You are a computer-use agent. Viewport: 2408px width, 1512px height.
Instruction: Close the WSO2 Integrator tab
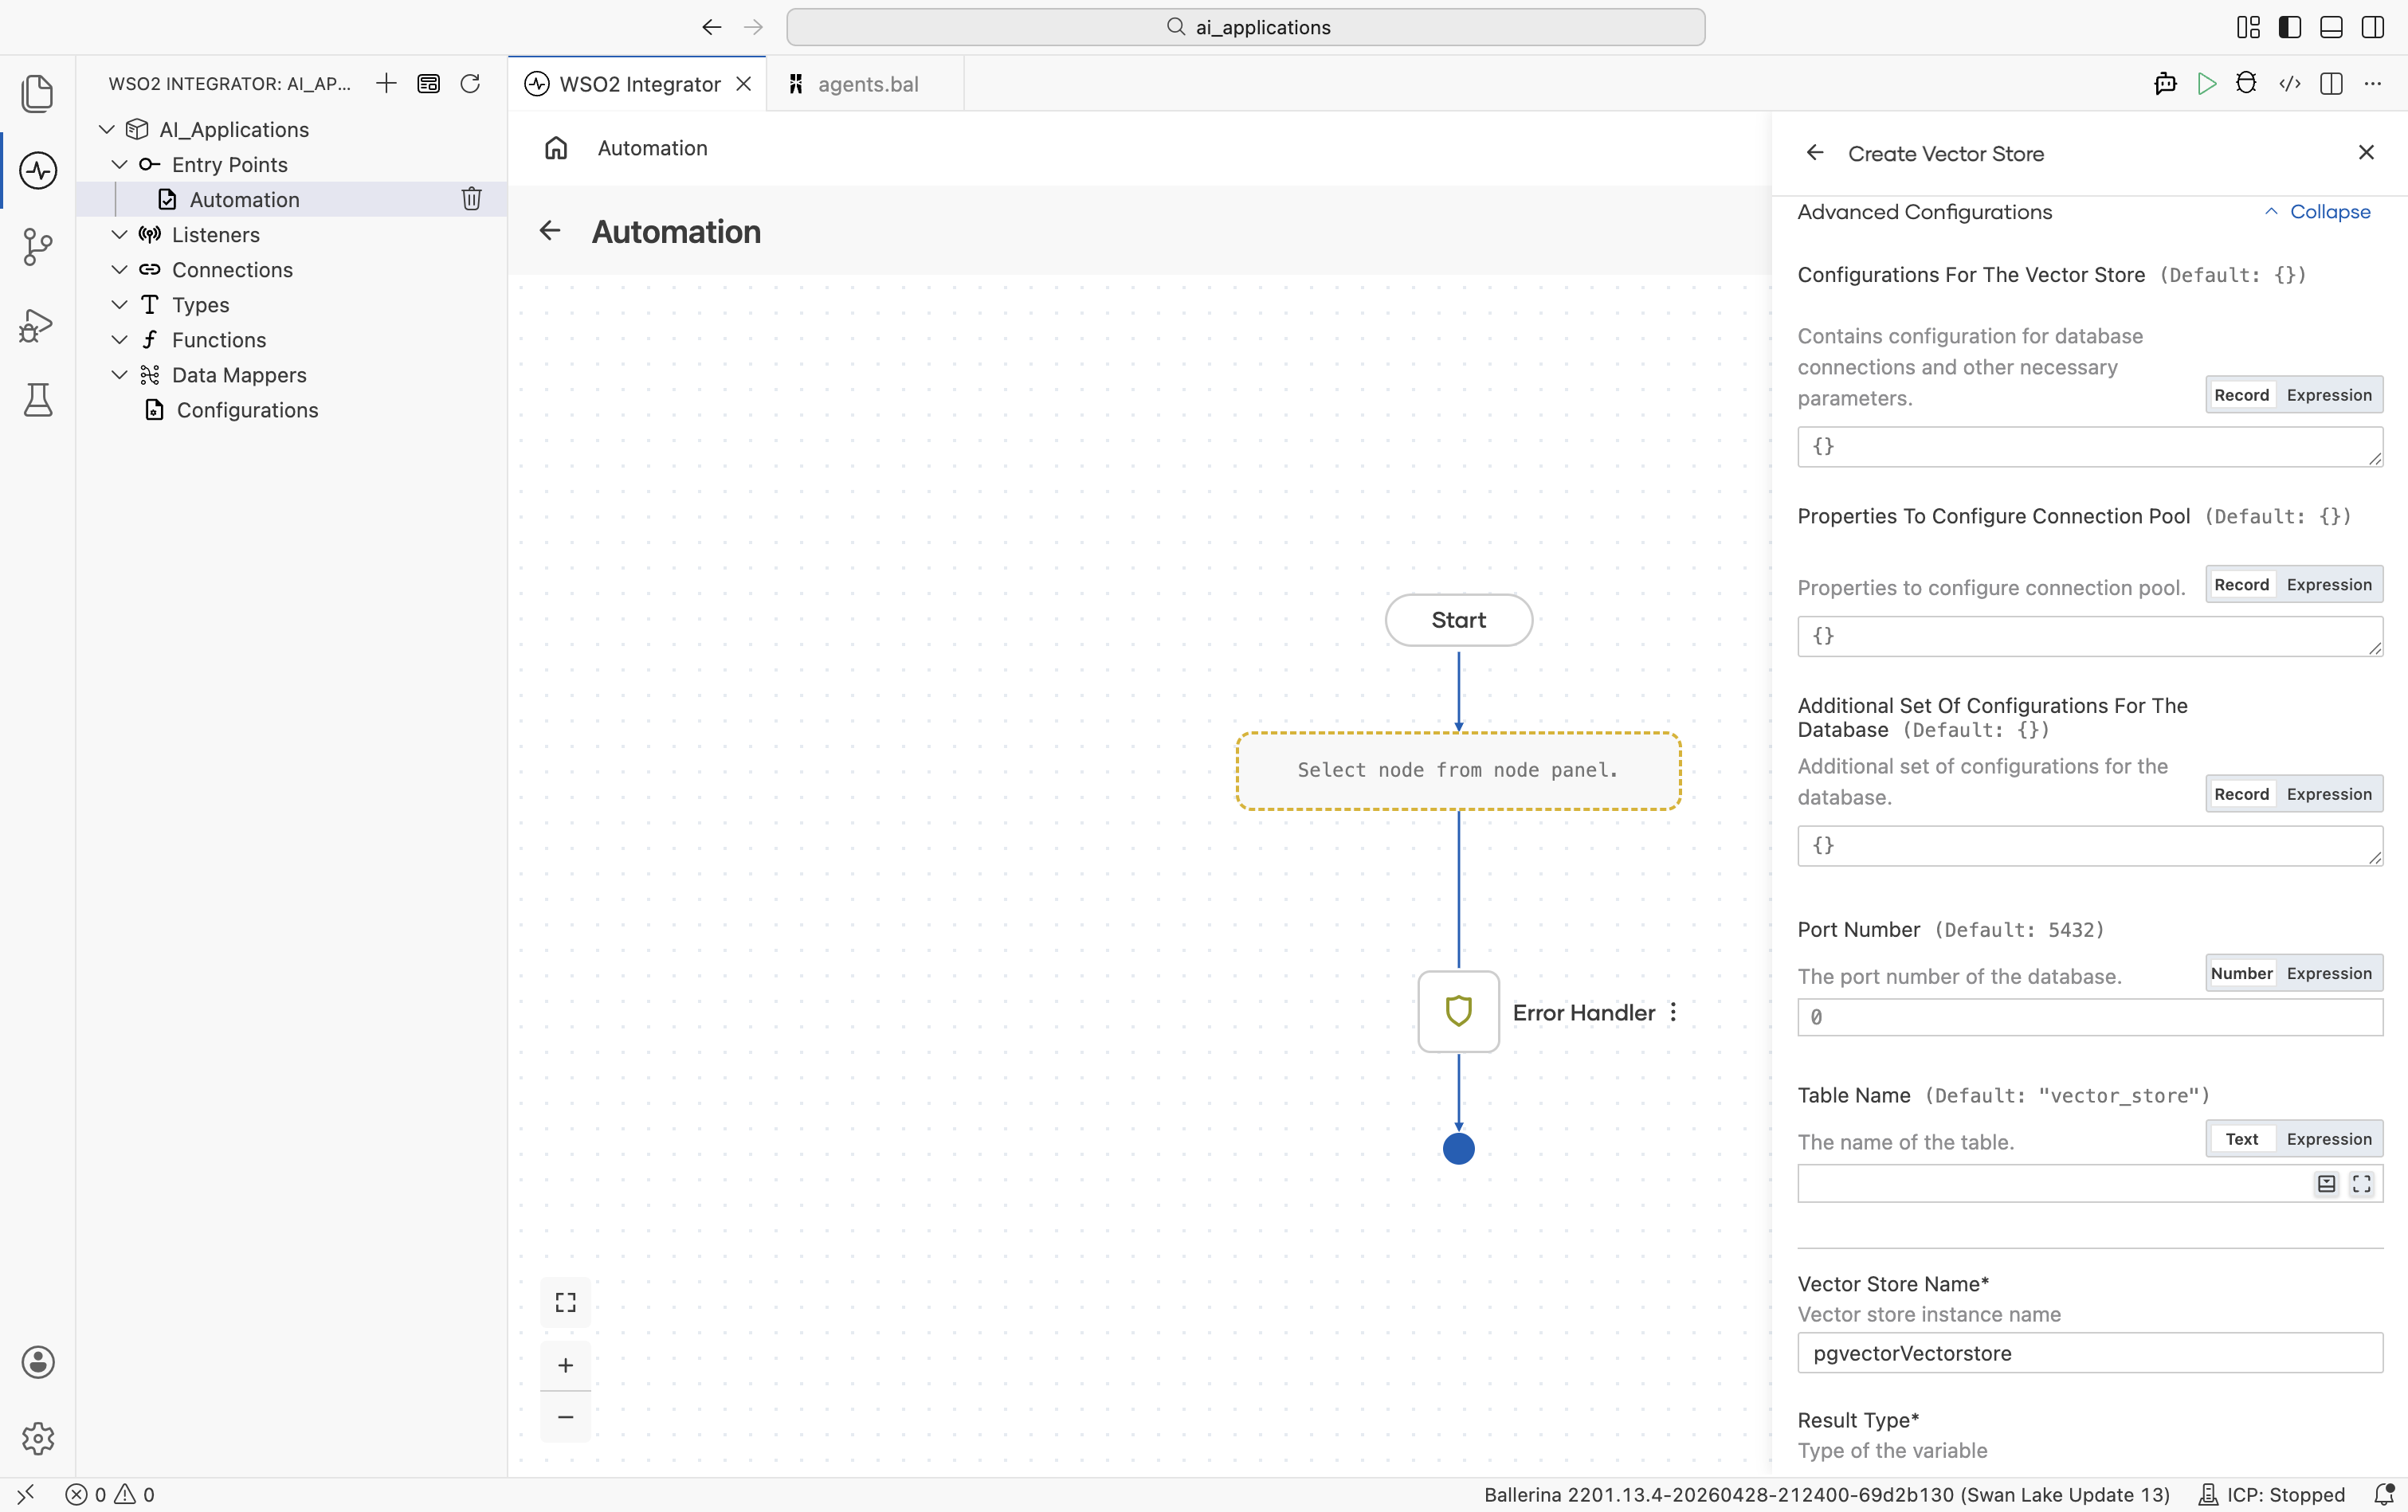[x=743, y=84]
